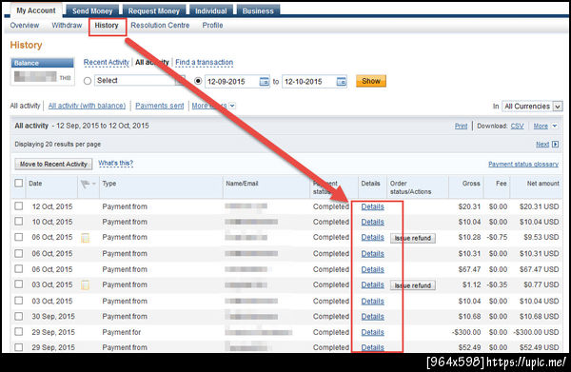The height and width of the screenshot is (372, 571).
Task: Click the Date column header
Action: [35, 184]
